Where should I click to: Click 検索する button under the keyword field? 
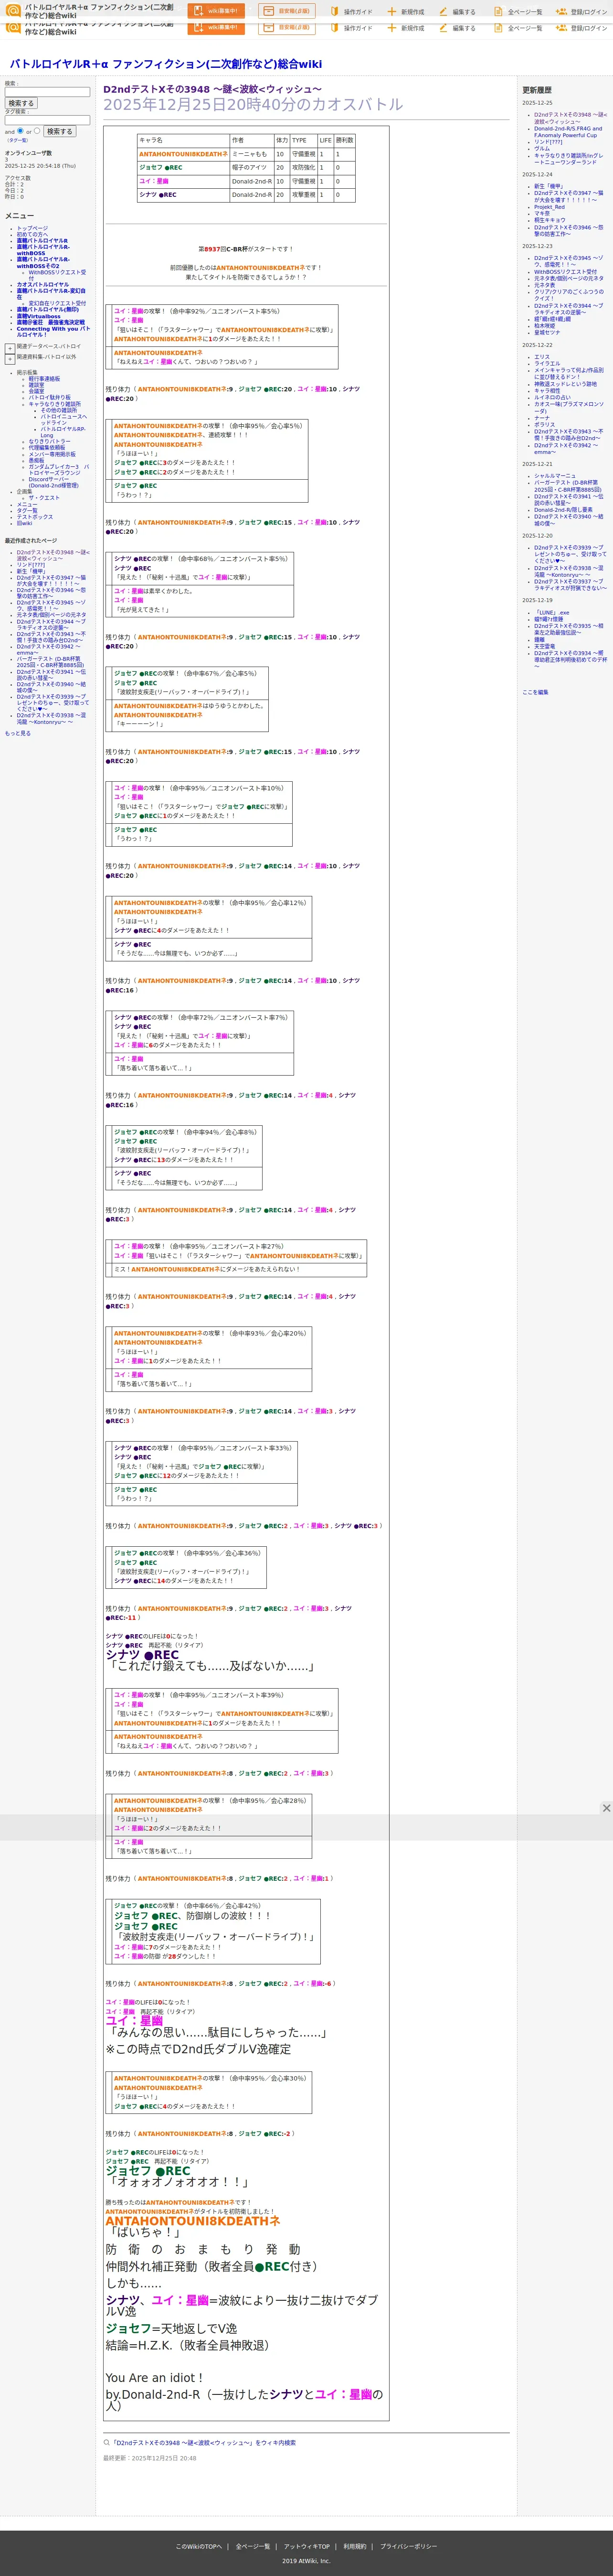[21, 103]
